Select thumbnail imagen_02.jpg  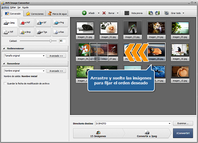(x=109, y=30)
